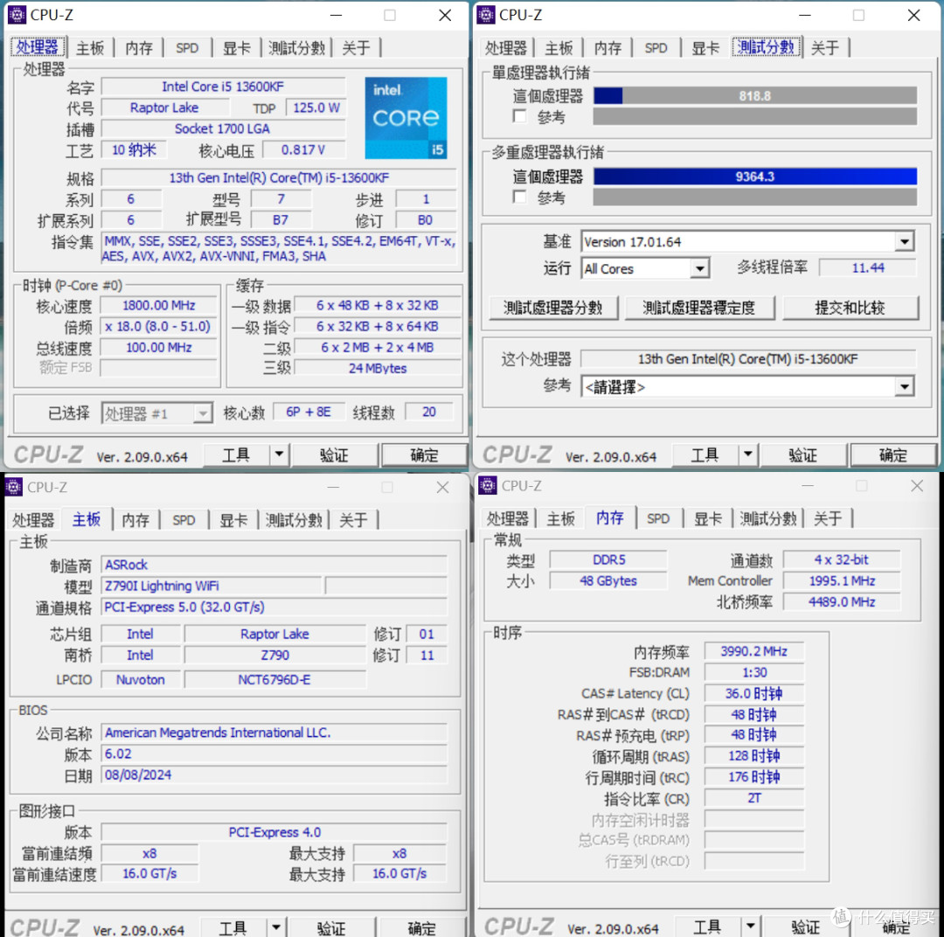Switch to 内存 tab in the processor window
The width and height of the screenshot is (944, 937).
139,48
